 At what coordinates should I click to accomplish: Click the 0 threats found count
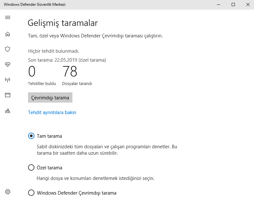32,72
